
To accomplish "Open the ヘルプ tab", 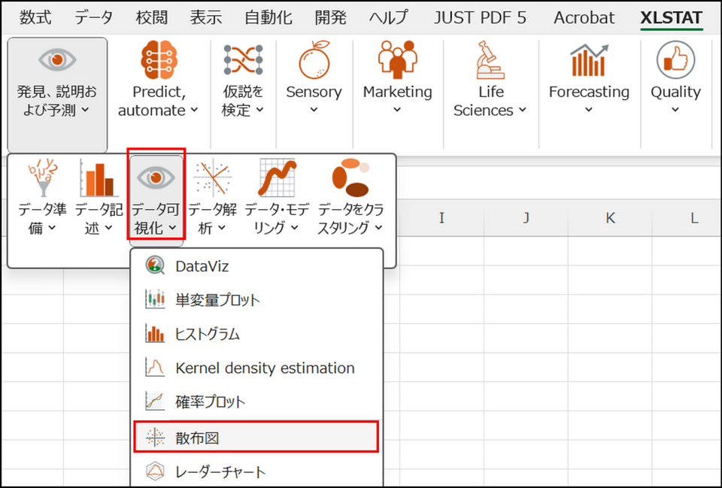I will [x=389, y=17].
